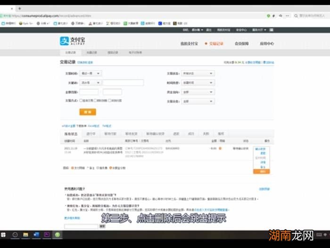Download records in Excel格式
The image size is (330, 248).
(94, 126)
